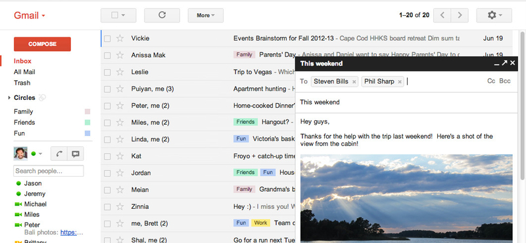Star the Anissa Mak email

[120, 55]
